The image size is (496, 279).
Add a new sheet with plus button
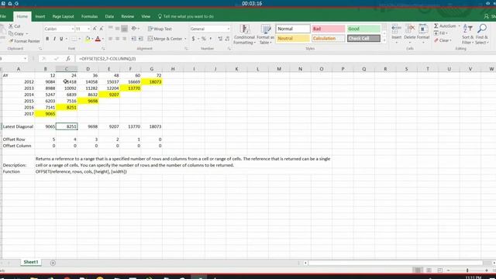[53, 263]
